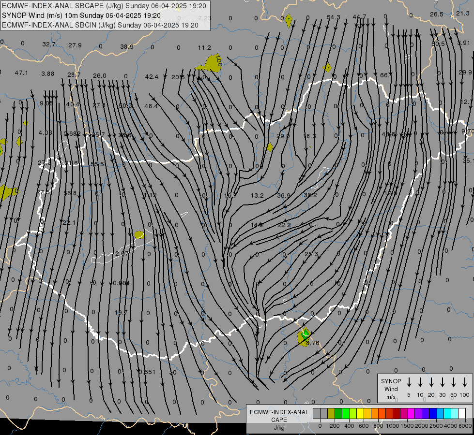Click the 21.3 value on the map
This screenshot has width=474, height=435.
pos(463,13)
